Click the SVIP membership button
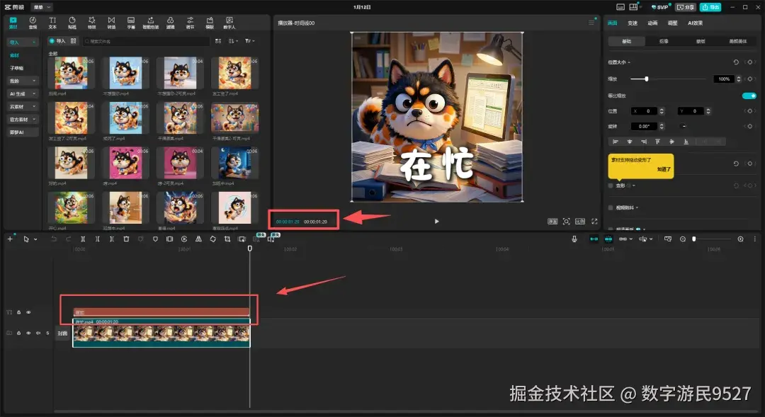 tap(661, 7)
